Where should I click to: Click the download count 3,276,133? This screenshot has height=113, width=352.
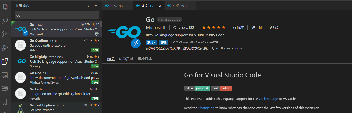click(183, 27)
